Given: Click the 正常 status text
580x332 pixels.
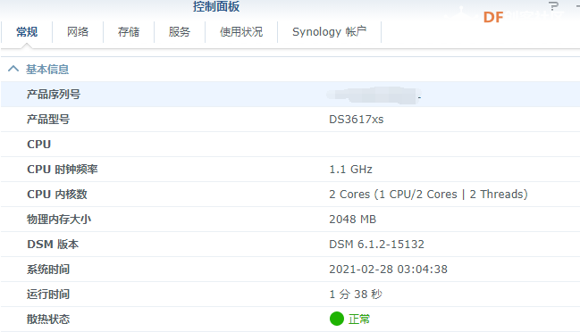Looking at the screenshot, I should tap(358, 320).
